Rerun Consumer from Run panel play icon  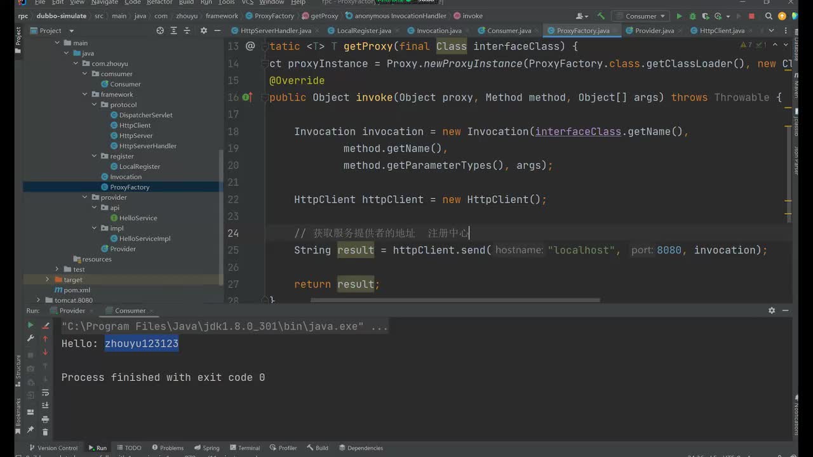pyautogui.click(x=30, y=325)
